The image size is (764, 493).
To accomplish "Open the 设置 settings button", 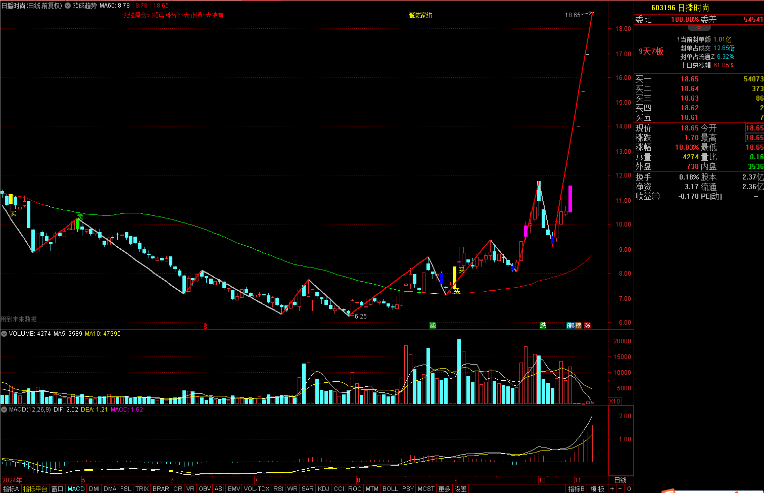I will point(460,489).
